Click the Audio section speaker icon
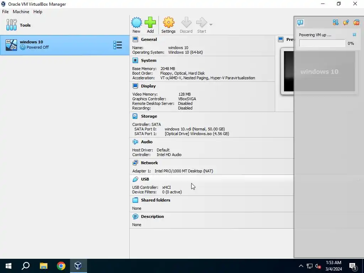Viewport: 364px width, 273px height. [x=135, y=141]
